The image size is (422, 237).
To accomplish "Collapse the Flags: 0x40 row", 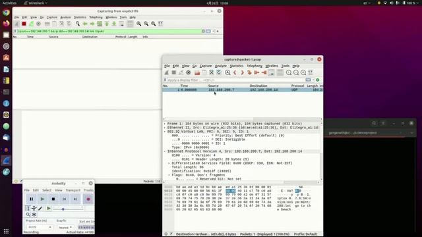I will (x=169, y=175).
